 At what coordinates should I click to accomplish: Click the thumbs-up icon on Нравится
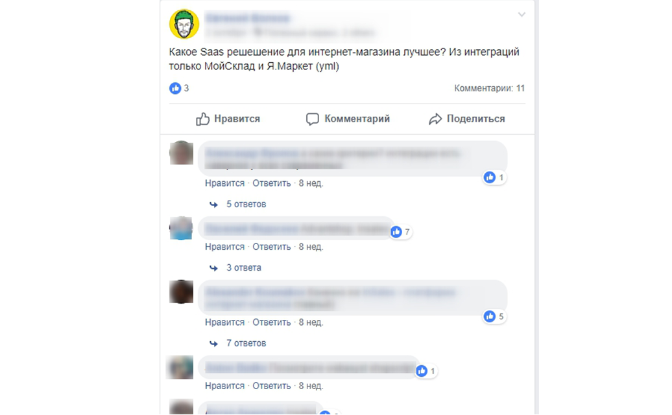point(203,119)
